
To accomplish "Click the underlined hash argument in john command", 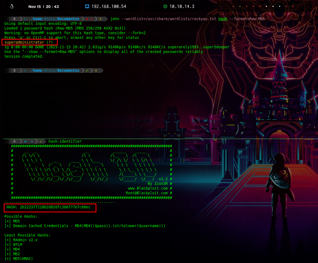I will (223, 19).
